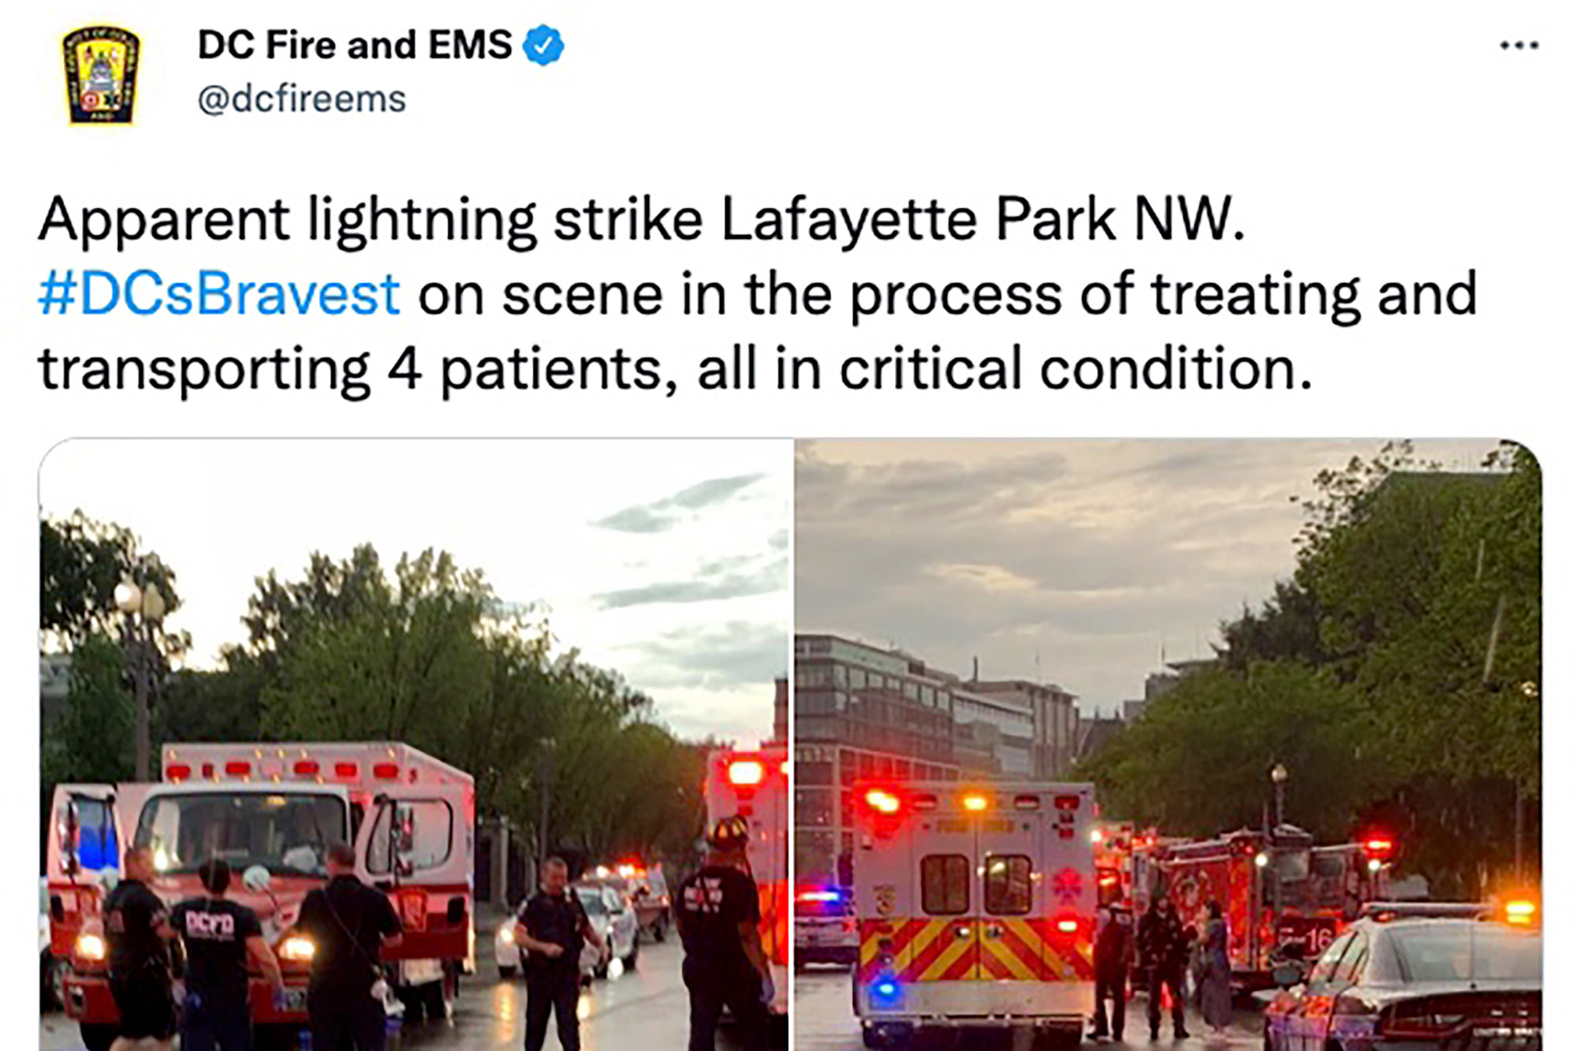The image size is (1577, 1051).
Task: Open the #DCsBravest hashtag link
Action: [x=219, y=295]
